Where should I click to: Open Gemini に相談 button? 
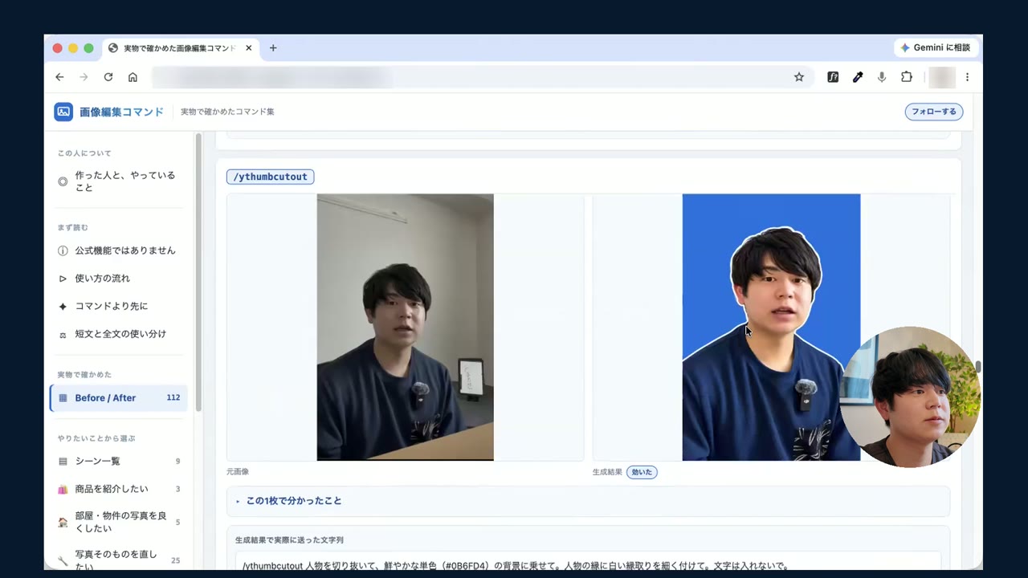pyautogui.click(x=936, y=48)
